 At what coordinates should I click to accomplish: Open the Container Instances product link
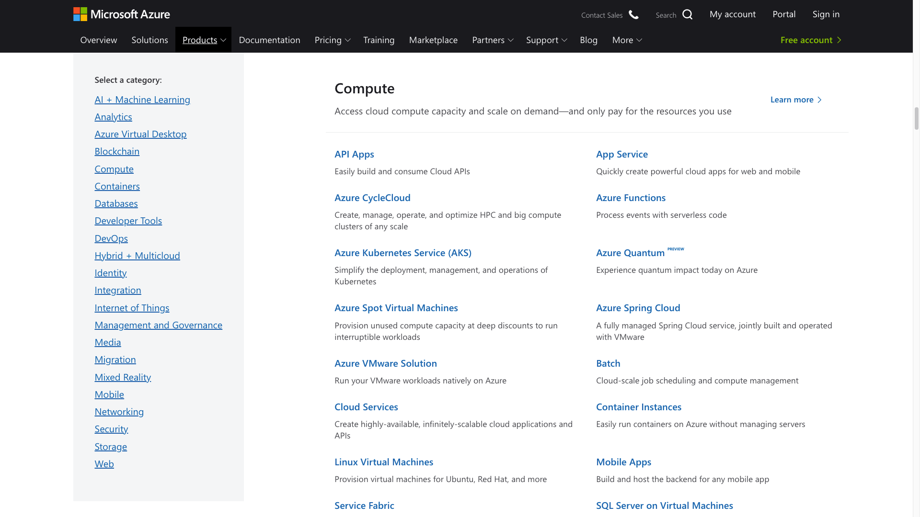[638, 407]
